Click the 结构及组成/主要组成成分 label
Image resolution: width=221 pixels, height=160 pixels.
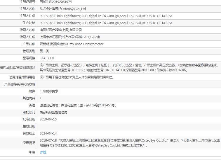(x=18, y=67)
